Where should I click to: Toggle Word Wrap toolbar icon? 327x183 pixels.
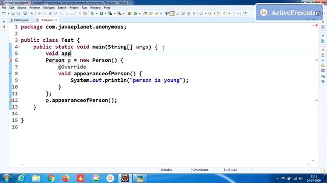click(178, 14)
